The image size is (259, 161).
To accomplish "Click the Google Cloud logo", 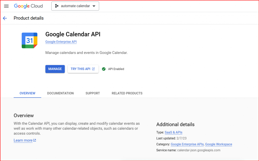I will pos(28,6).
